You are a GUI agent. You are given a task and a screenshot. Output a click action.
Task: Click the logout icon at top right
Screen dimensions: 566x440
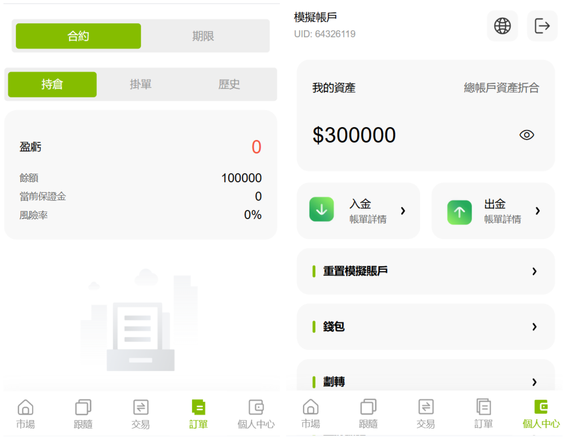pos(542,26)
